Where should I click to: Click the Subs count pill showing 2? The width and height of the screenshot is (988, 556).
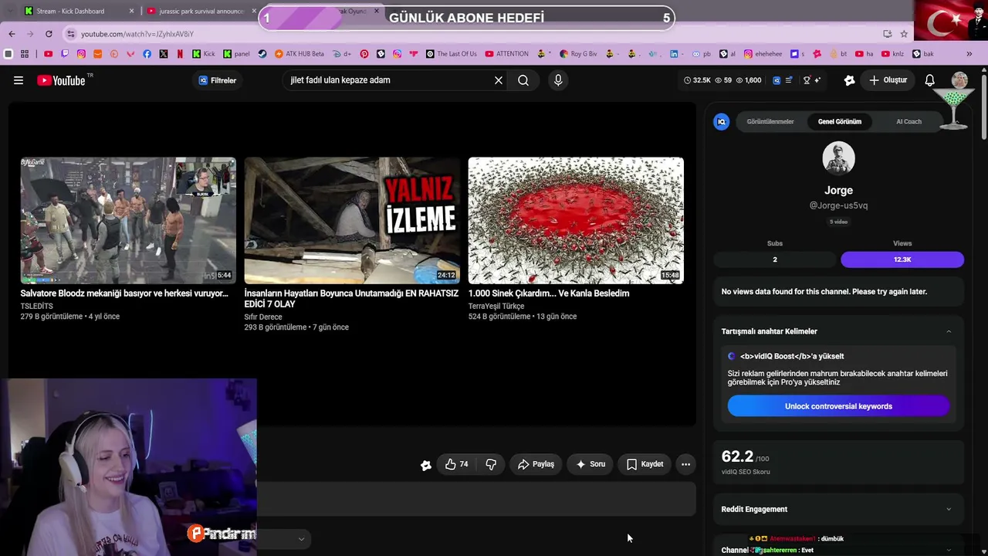pos(775,259)
